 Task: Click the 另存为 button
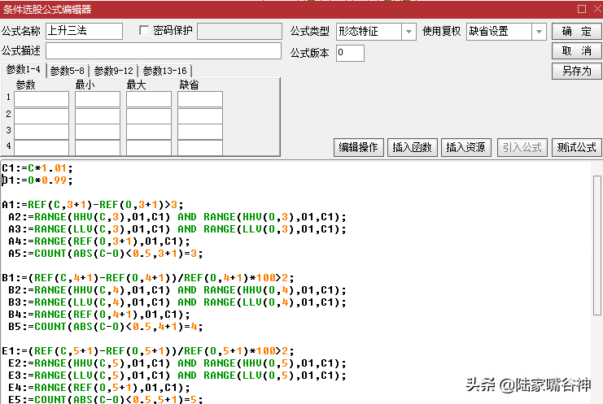point(576,71)
